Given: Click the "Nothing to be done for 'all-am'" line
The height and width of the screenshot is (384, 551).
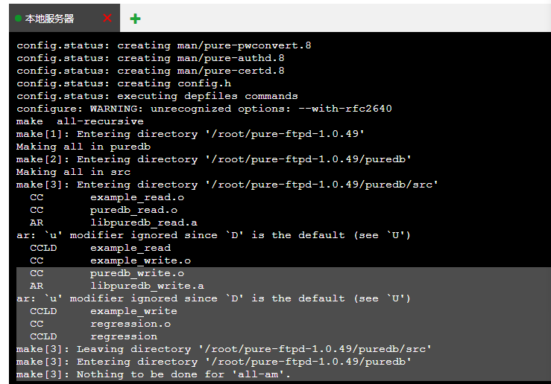Looking at the screenshot, I should point(154,374).
